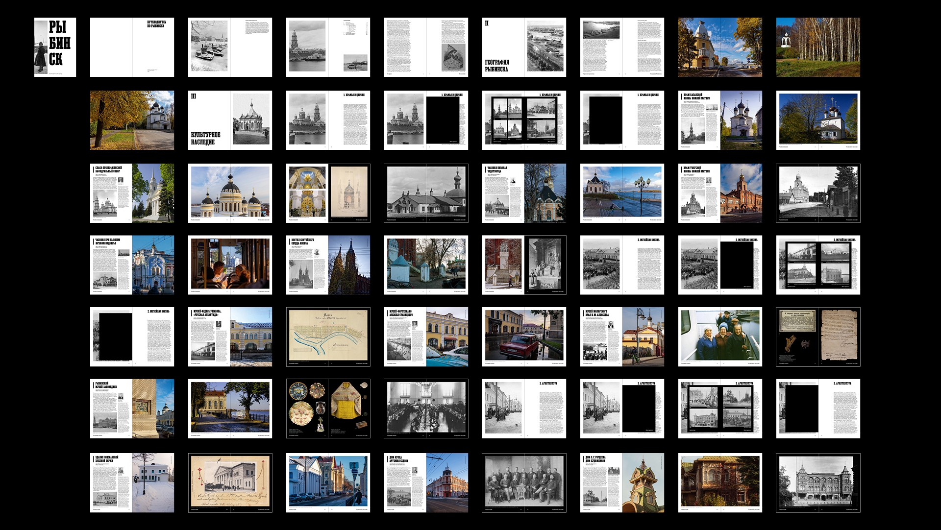Select the 'Путеводитель по Рыбинску' title spread

click(132, 47)
